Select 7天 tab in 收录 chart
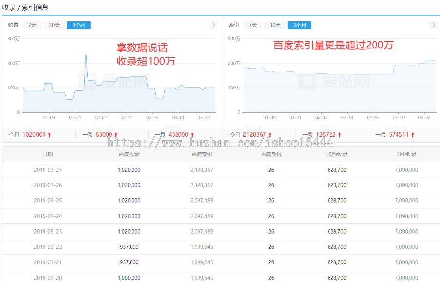 (32, 25)
